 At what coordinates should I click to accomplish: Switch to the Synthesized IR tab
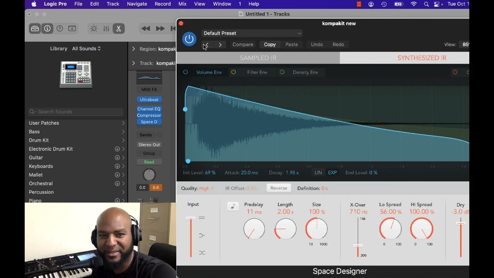coord(404,58)
